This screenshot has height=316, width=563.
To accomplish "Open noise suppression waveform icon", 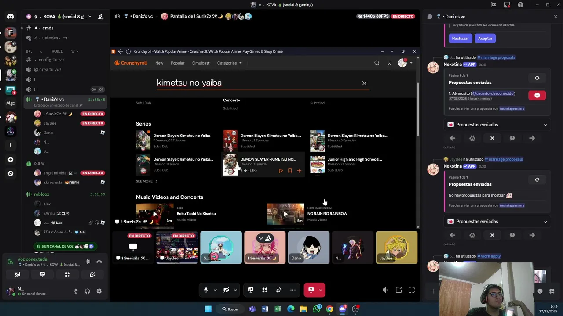I will tap(88, 262).
